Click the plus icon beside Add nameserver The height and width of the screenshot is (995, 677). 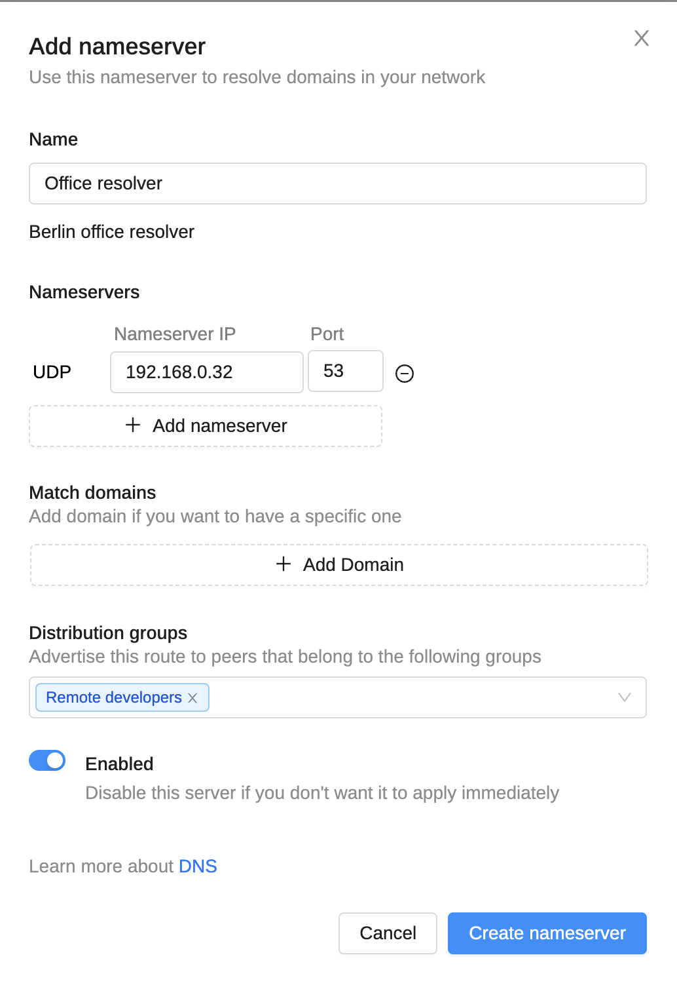[133, 425]
